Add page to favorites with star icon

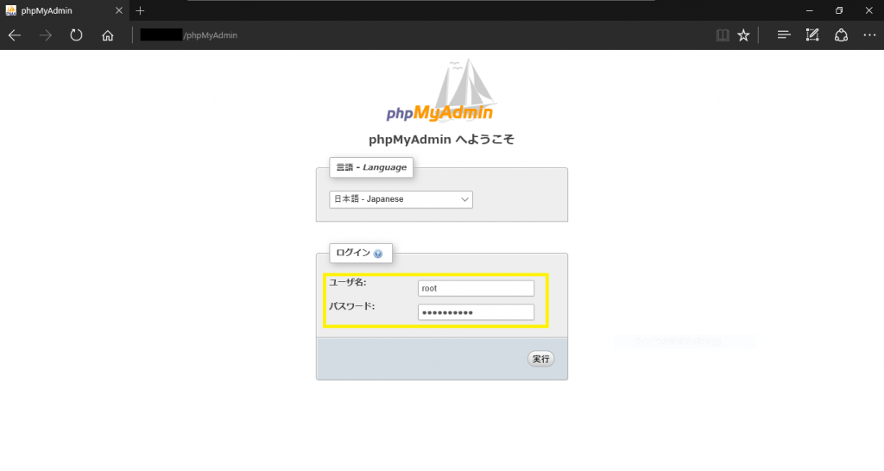click(743, 35)
